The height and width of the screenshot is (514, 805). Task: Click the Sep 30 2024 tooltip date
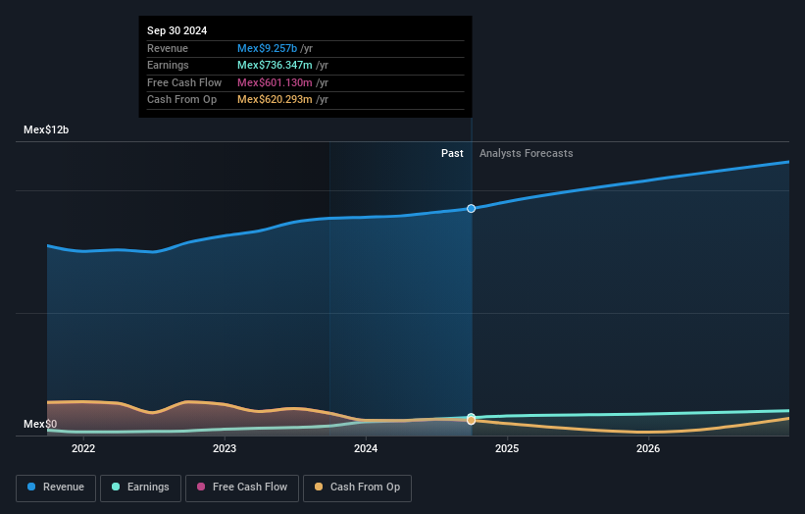tap(177, 30)
